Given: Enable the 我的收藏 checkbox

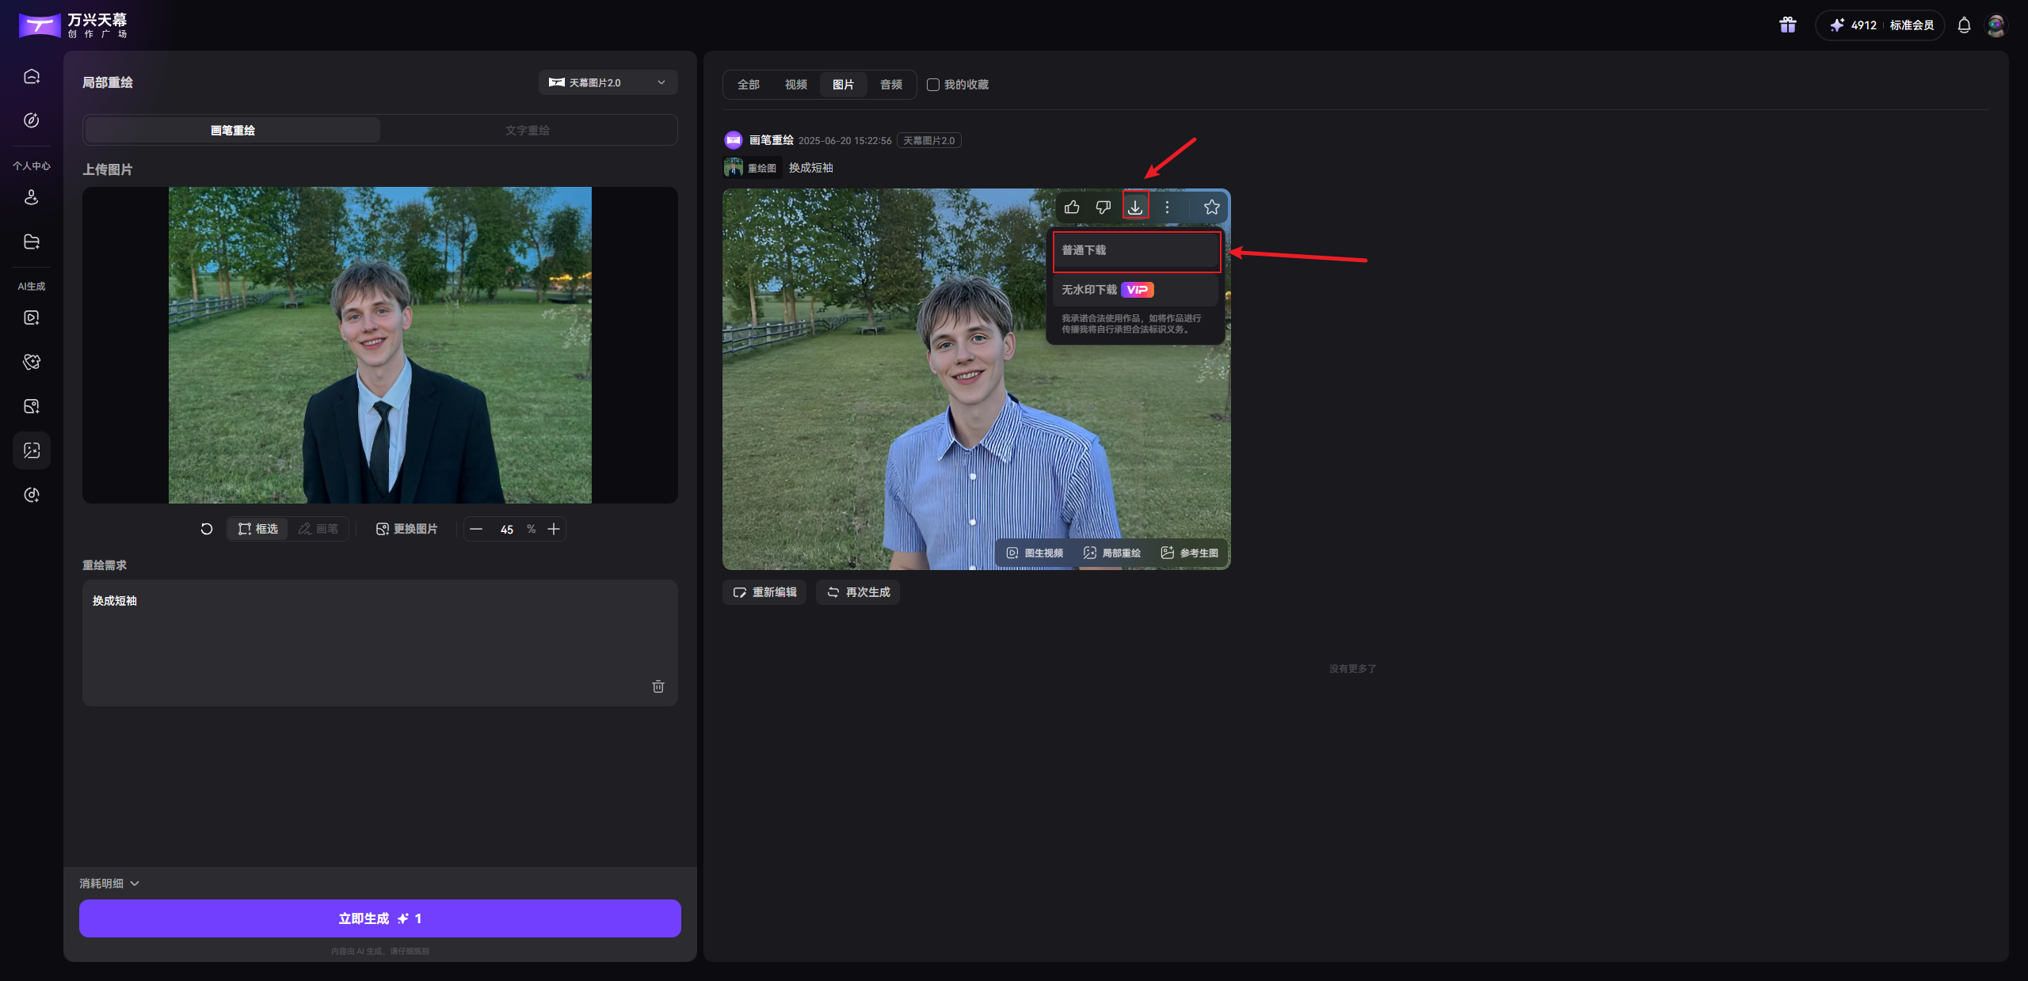Looking at the screenshot, I should (933, 85).
